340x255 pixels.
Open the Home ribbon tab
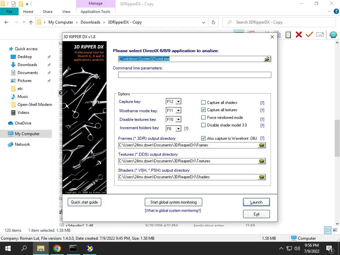coord(28,12)
